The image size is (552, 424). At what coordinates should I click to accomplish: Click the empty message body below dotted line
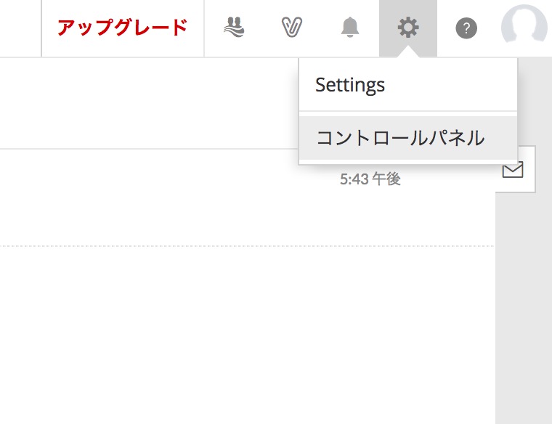(246, 334)
